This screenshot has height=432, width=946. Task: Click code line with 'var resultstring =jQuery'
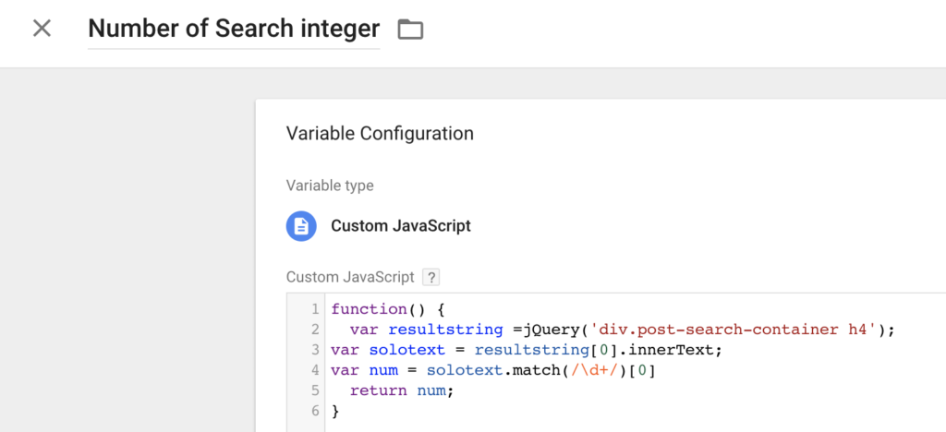(x=622, y=330)
